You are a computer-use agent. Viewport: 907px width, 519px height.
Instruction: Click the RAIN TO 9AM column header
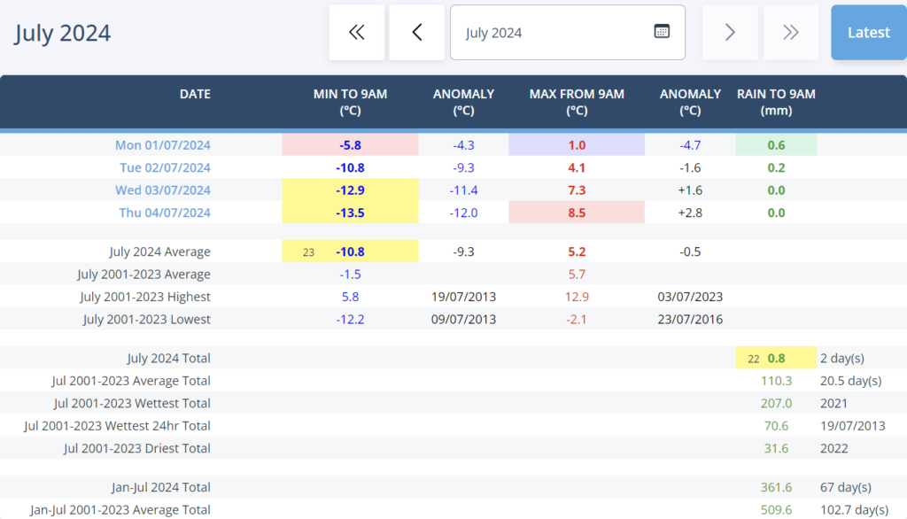point(776,102)
